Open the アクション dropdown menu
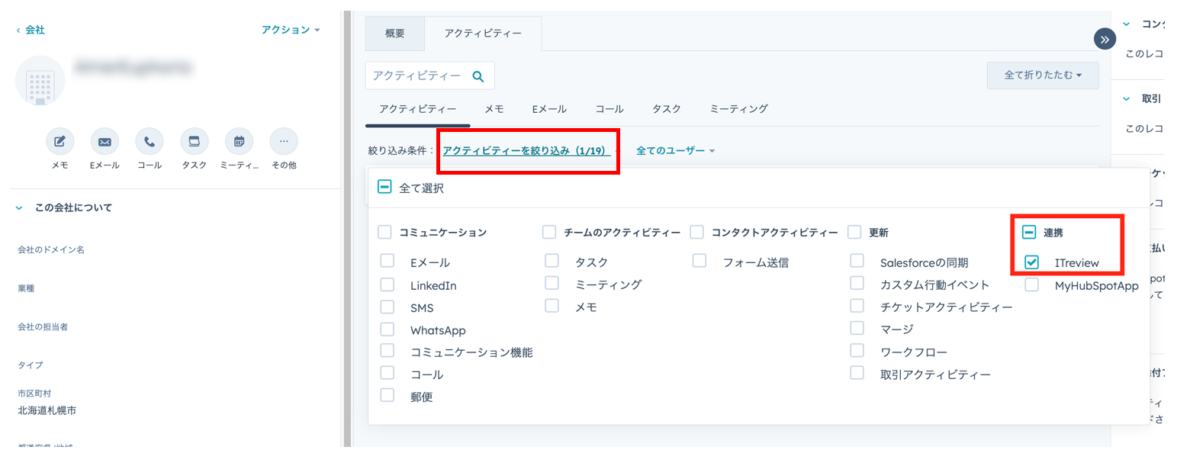The width and height of the screenshot is (1190, 450). [291, 29]
